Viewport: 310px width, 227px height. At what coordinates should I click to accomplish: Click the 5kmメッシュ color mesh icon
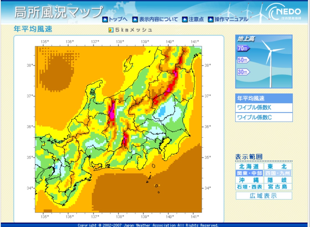111,30
